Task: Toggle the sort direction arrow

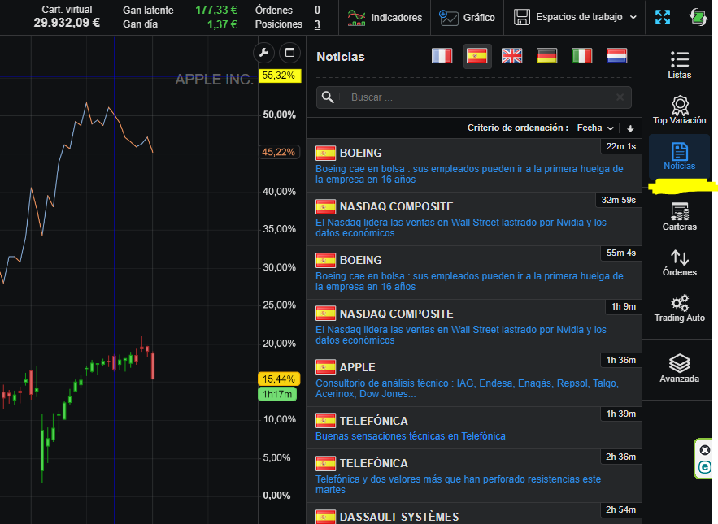Action: click(630, 128)
